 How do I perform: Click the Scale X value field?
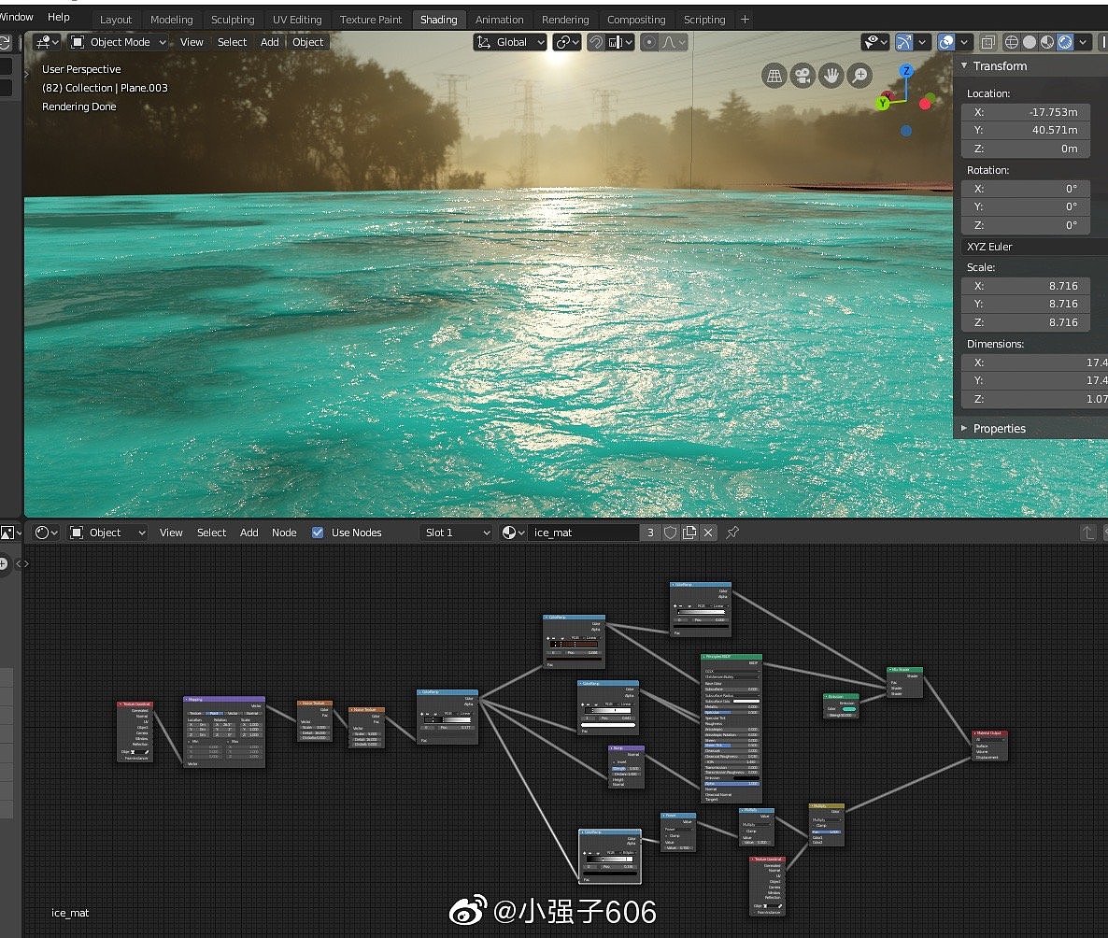click(1025, 285)
